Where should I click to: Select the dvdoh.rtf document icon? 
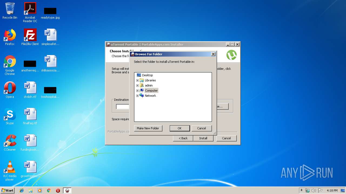click(30, 90)
